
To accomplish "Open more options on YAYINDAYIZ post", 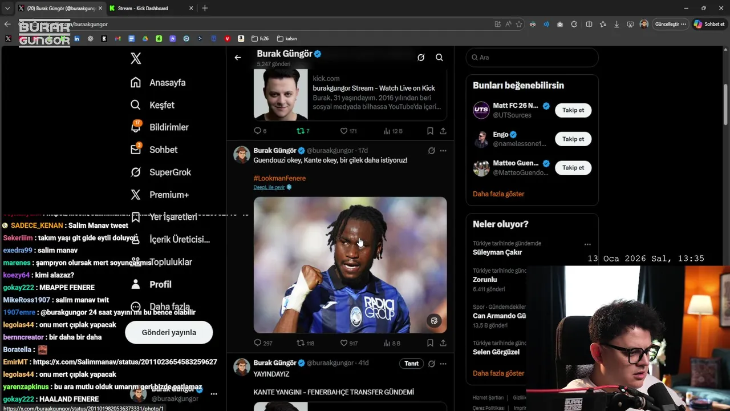I will click(x=443, y=364).
